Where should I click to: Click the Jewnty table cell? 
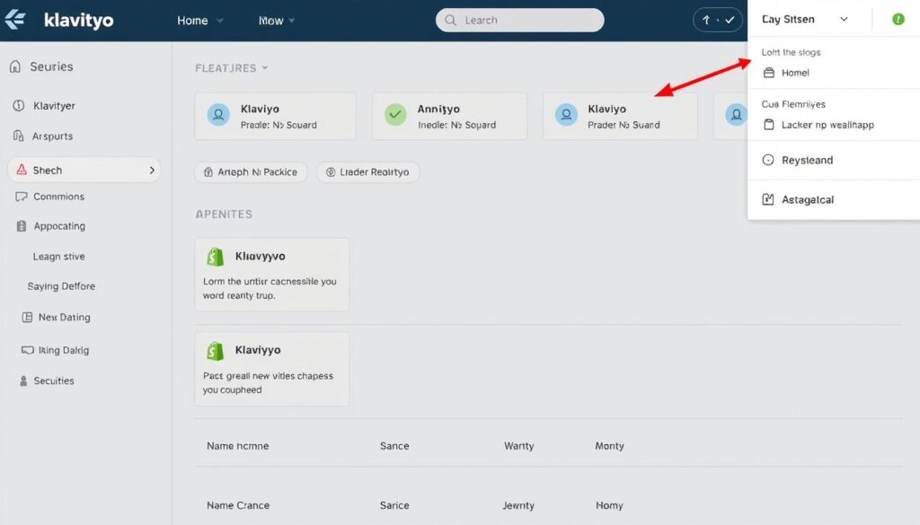[x=518, y=505]
